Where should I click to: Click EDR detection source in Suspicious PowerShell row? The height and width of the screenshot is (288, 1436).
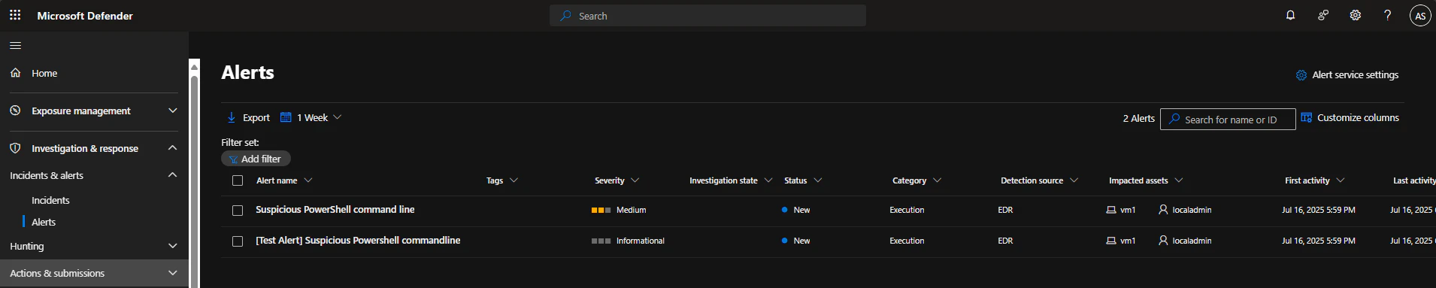[1005, 210]
